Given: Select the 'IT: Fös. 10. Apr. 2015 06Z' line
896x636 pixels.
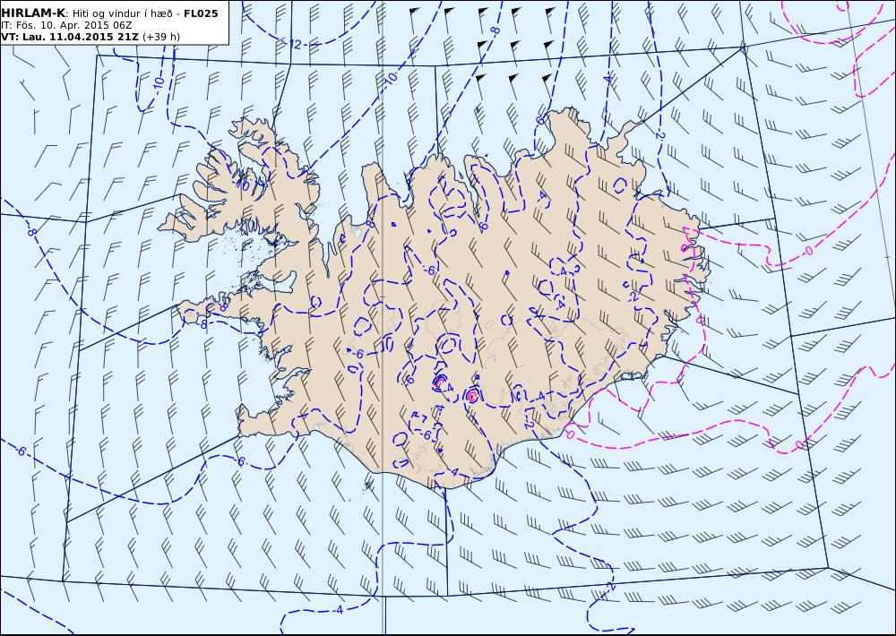Looking at the screenshot, I should [x=66, y=26].
